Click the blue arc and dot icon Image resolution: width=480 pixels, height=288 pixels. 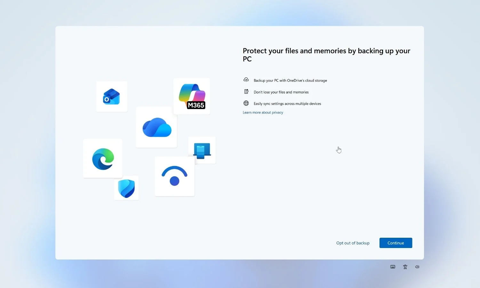point(174,176)
